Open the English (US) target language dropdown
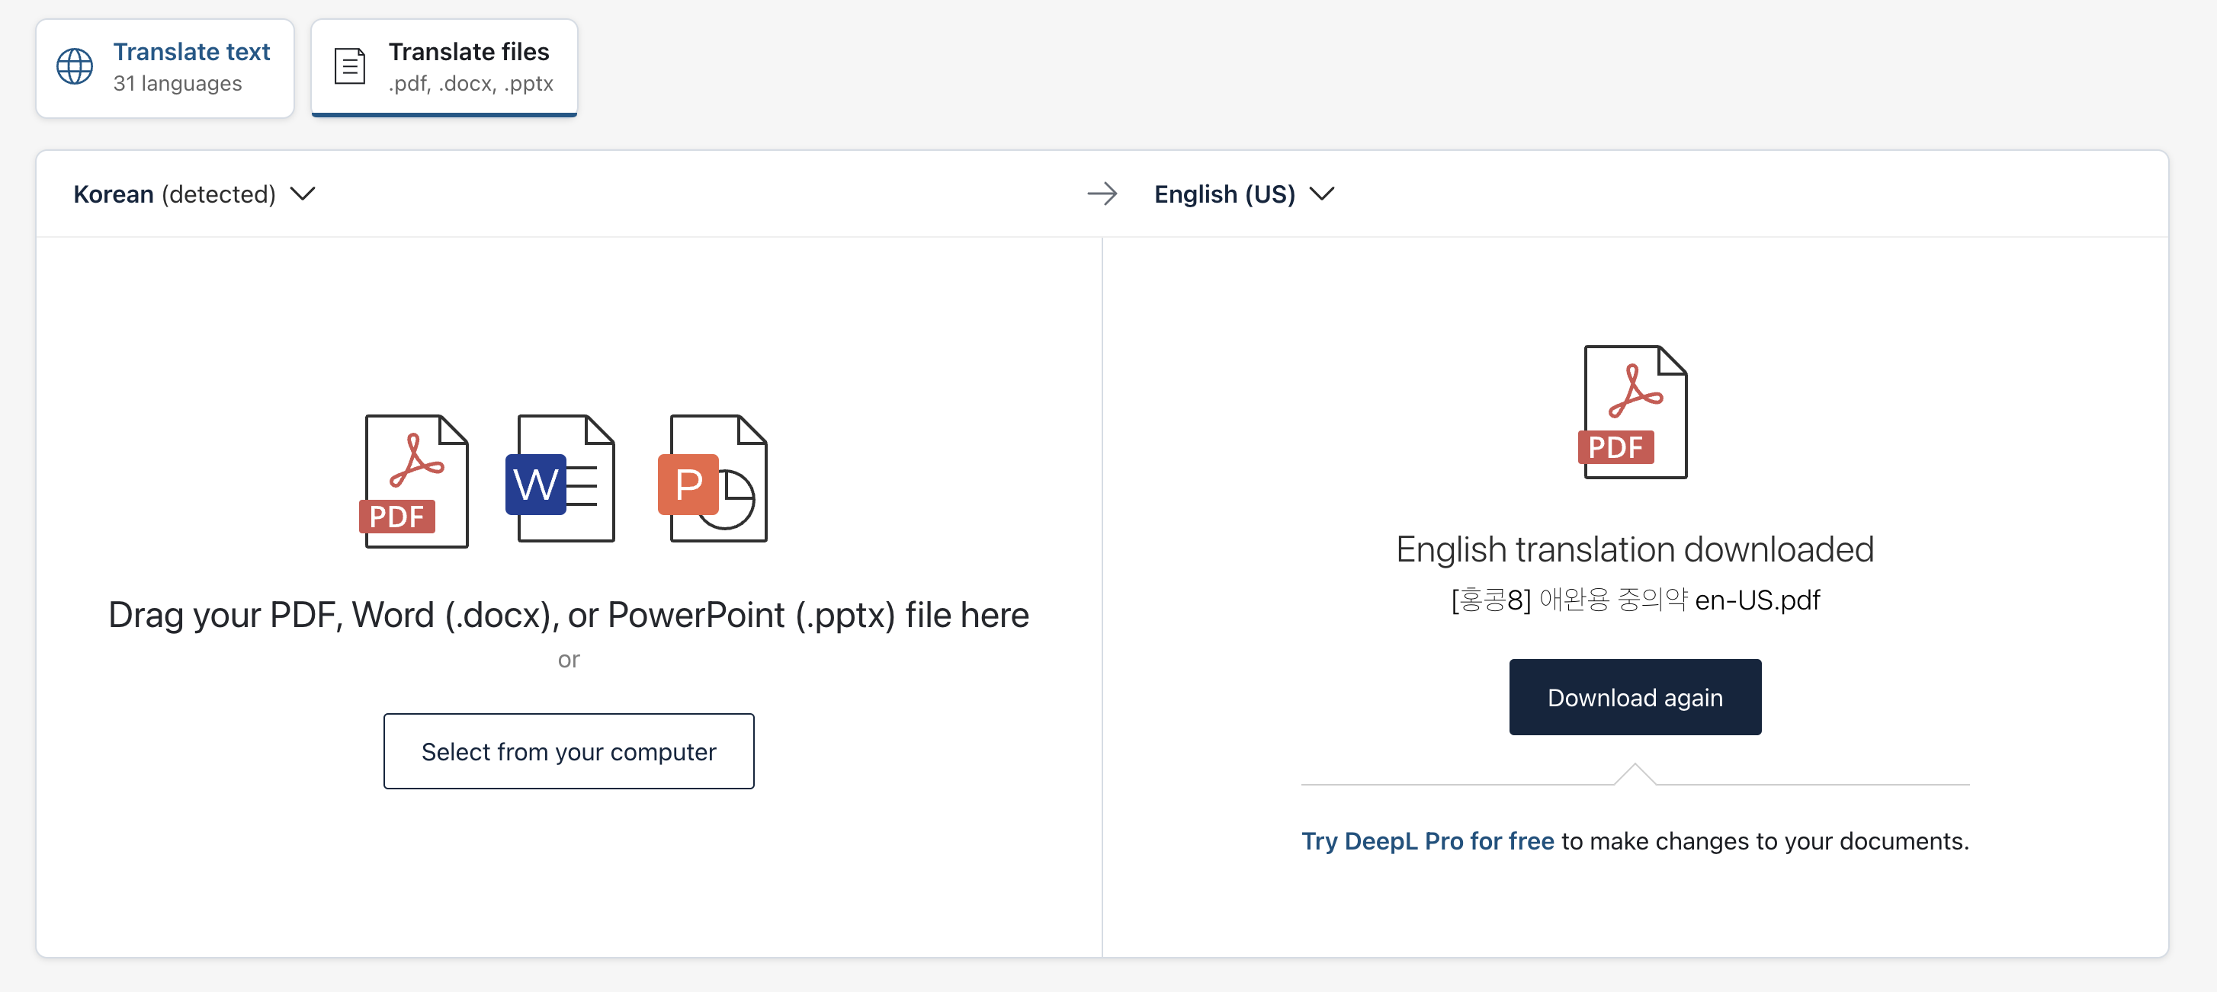Screen dimensions: 2217x992 pyautogui.click(x=1244, y=194)
